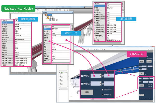156x103 pixels.
Task: Open the 属性テーブル table icon
Action: 50,20
